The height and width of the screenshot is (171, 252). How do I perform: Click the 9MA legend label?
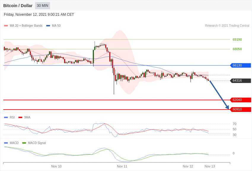pos(27,118)
